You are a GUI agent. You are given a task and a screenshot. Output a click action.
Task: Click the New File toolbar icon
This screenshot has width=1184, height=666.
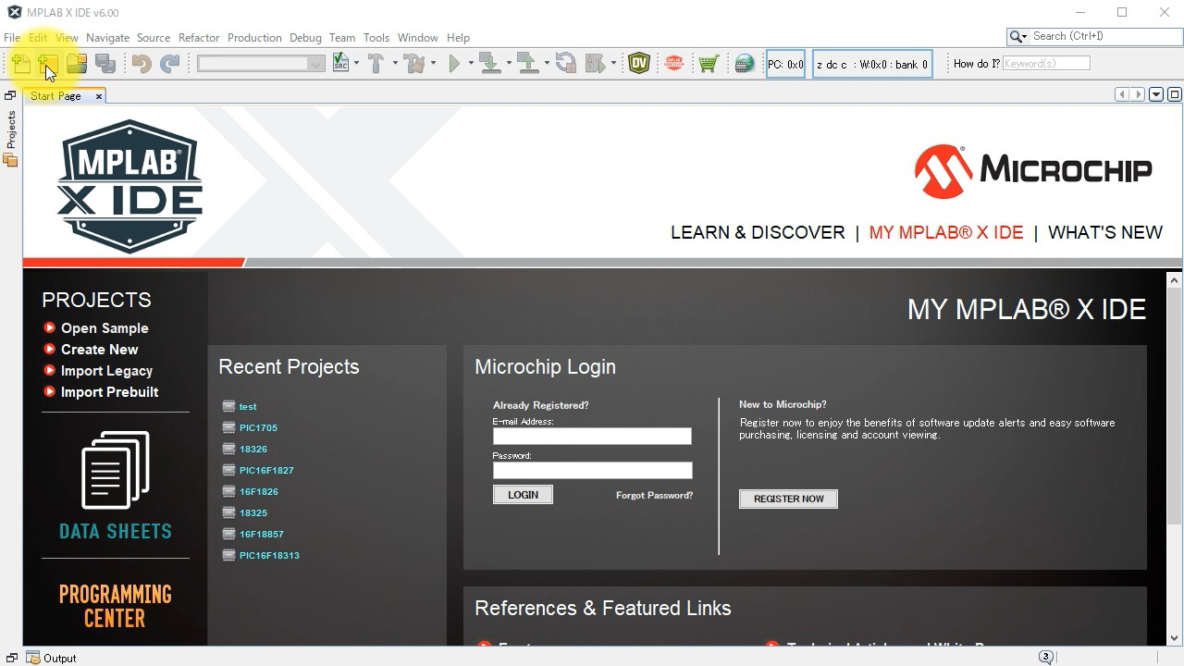click(20, 63)
